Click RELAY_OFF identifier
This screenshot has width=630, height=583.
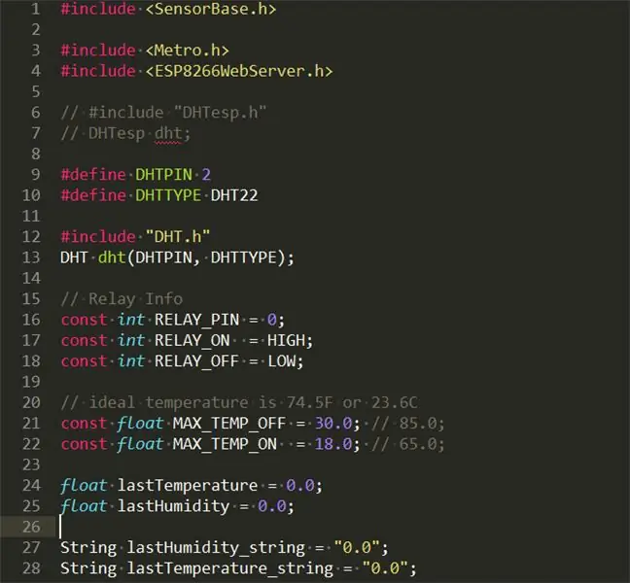tap(196, 361)
